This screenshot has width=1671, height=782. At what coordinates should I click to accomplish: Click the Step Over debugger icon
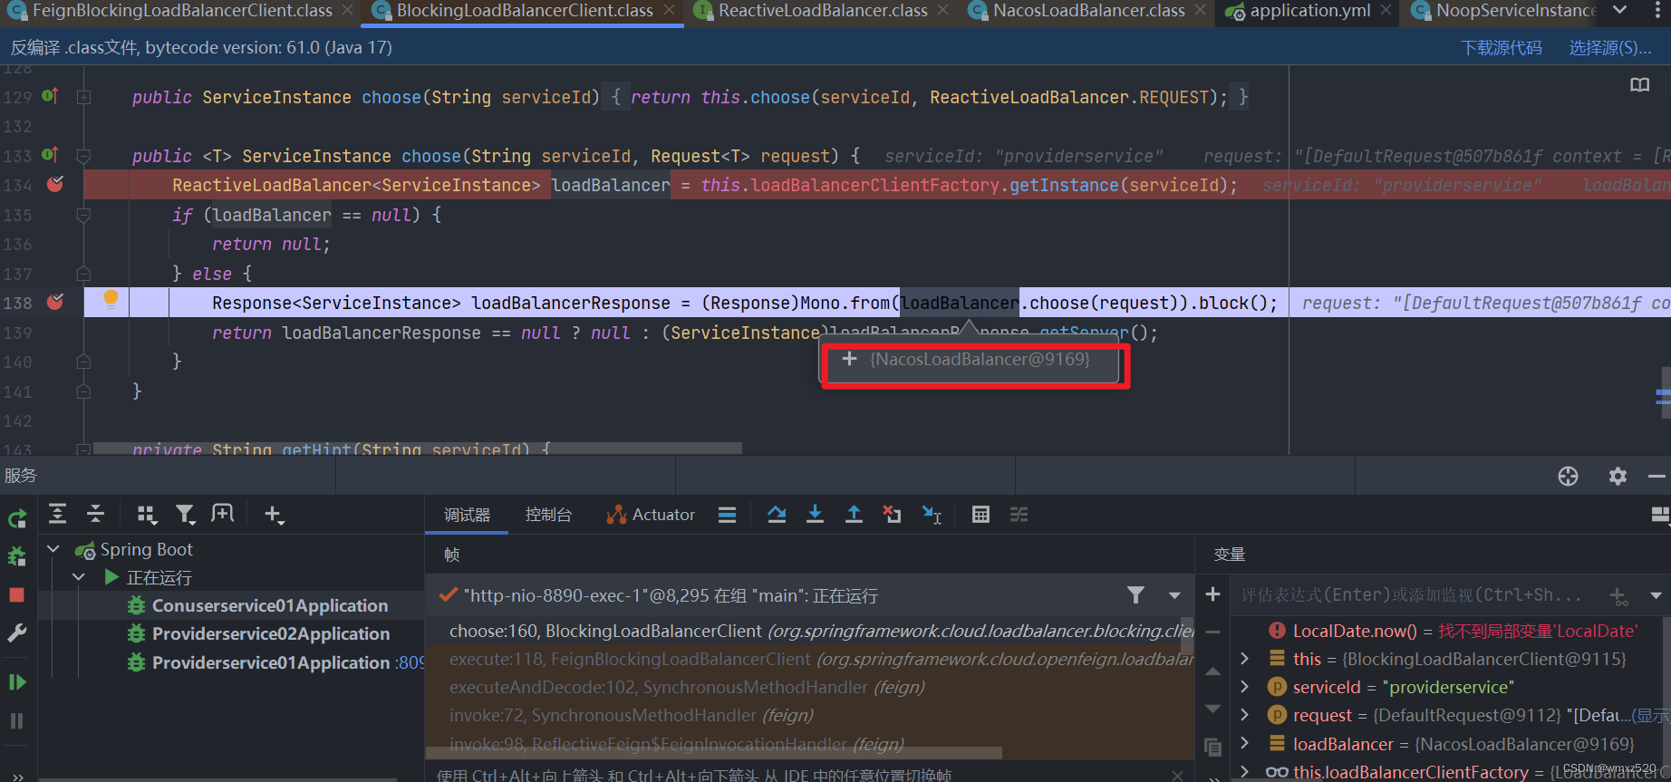tap(777, 514)
